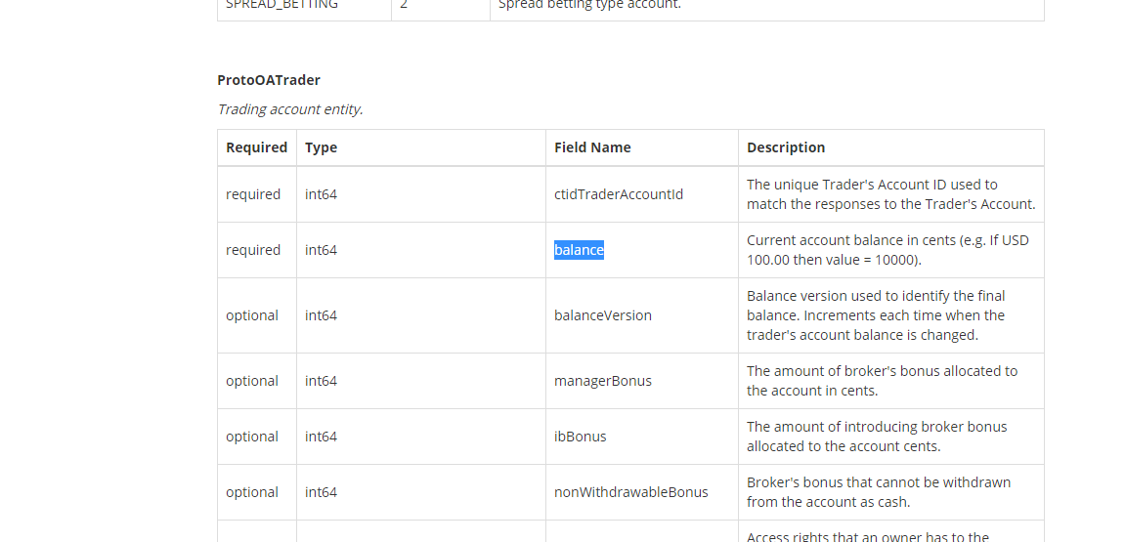Click the 'Trading account entity.' italic subtitle

[x=290, y=109]
